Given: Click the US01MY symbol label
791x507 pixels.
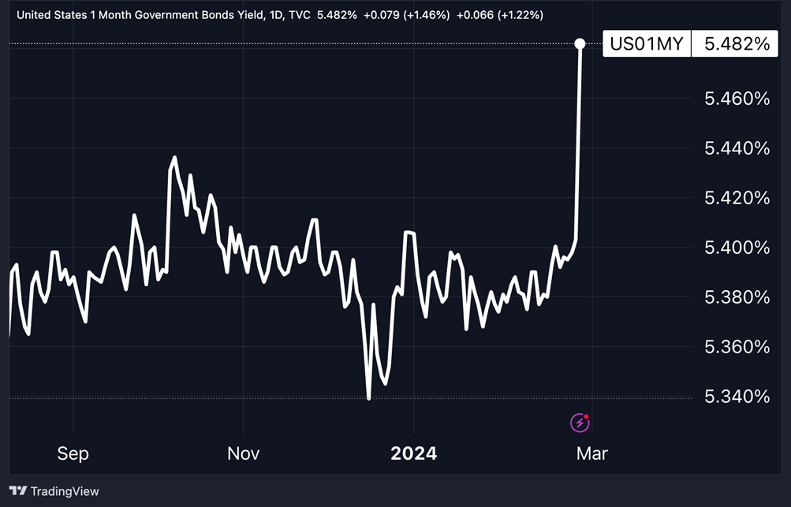Looking at the screenshot, I should pyautogui.click(x=647, y=44).
